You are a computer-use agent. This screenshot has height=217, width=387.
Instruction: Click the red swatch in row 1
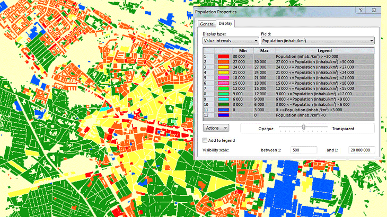coord(223,56)
